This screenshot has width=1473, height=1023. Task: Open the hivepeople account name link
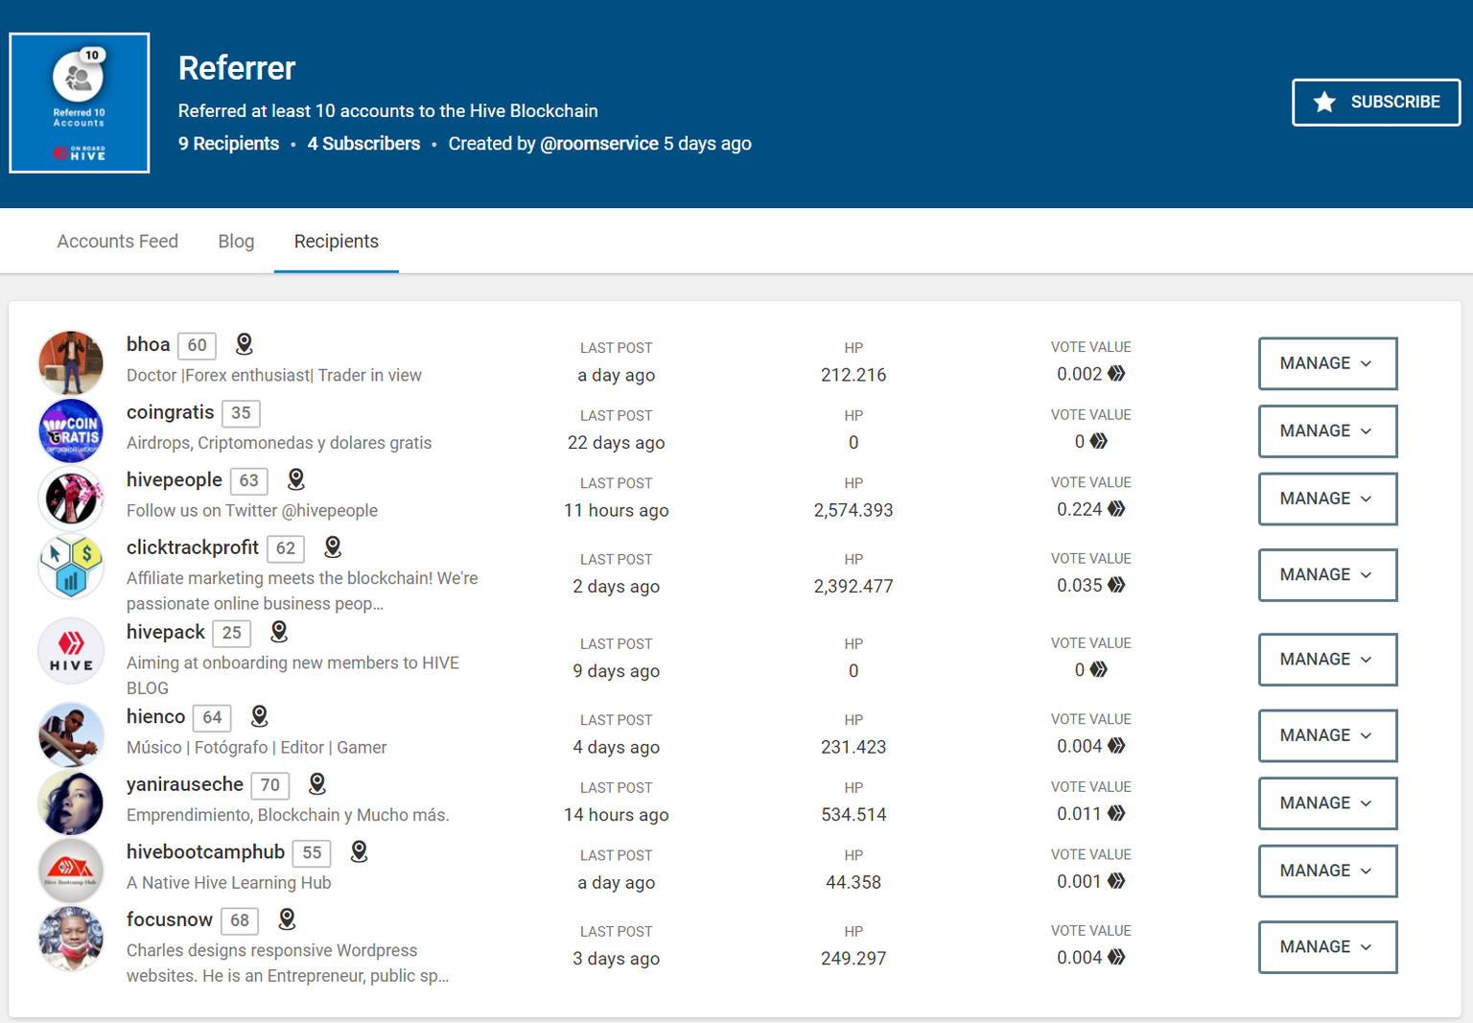[x=174, y=479]
